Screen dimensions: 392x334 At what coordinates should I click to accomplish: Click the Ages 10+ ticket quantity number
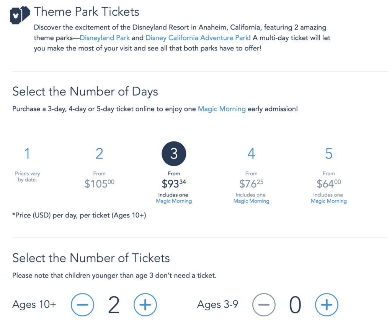pos(114,305)
